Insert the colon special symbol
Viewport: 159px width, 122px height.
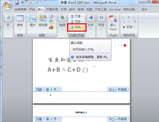click(x=129, y=22)
